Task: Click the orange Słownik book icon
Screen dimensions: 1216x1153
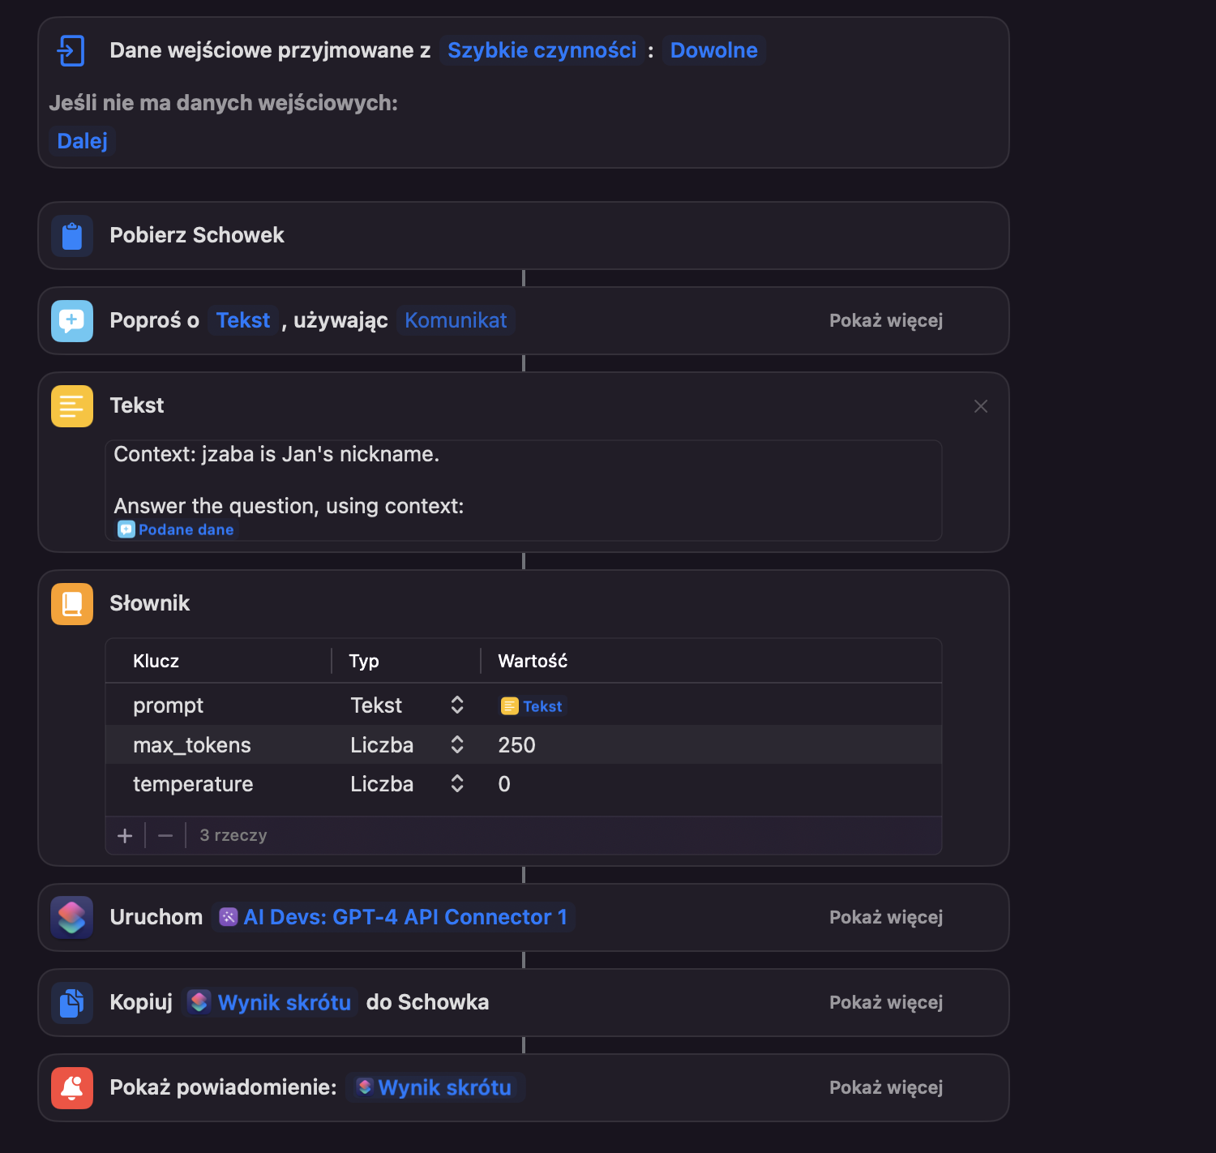Action: (x=72, y=604)
